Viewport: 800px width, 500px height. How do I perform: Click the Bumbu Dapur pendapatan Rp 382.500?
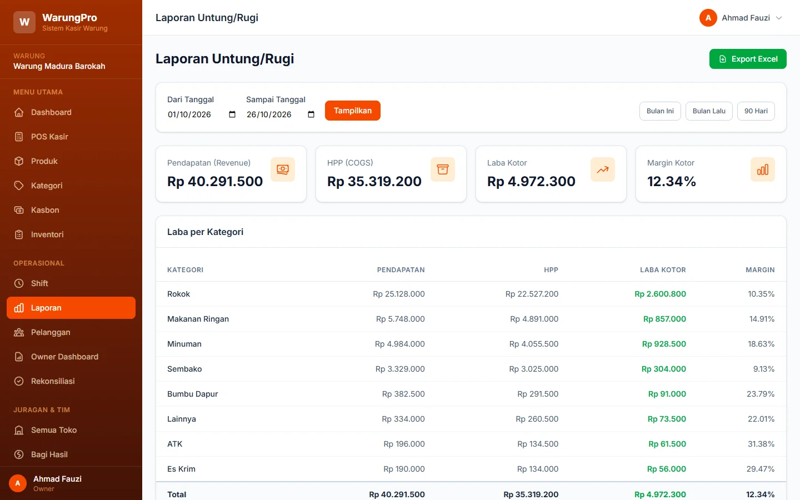pyautogui.click(x=403, y=394)
